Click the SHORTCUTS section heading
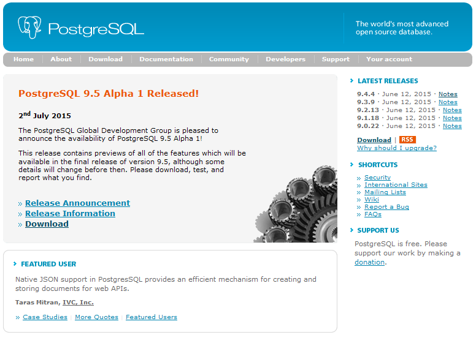476x343 pixels. tap(378, 165)
